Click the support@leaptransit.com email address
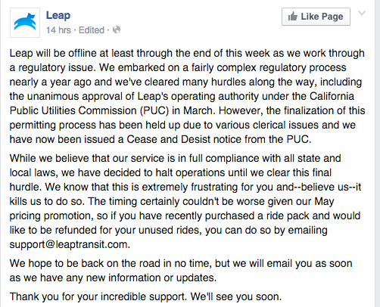380x307 pixels. (x=70, y=244)
